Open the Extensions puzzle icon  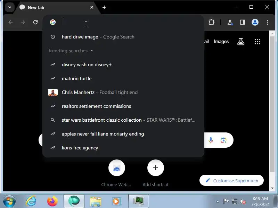coord(211,22)
